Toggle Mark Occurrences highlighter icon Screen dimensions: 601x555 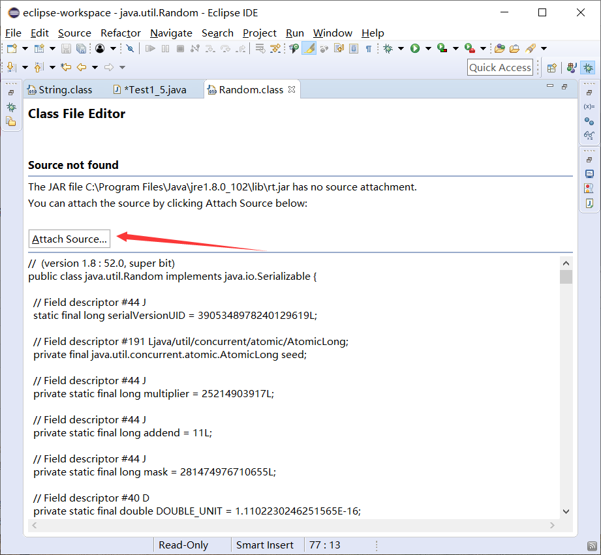click(x=309, y=48)
